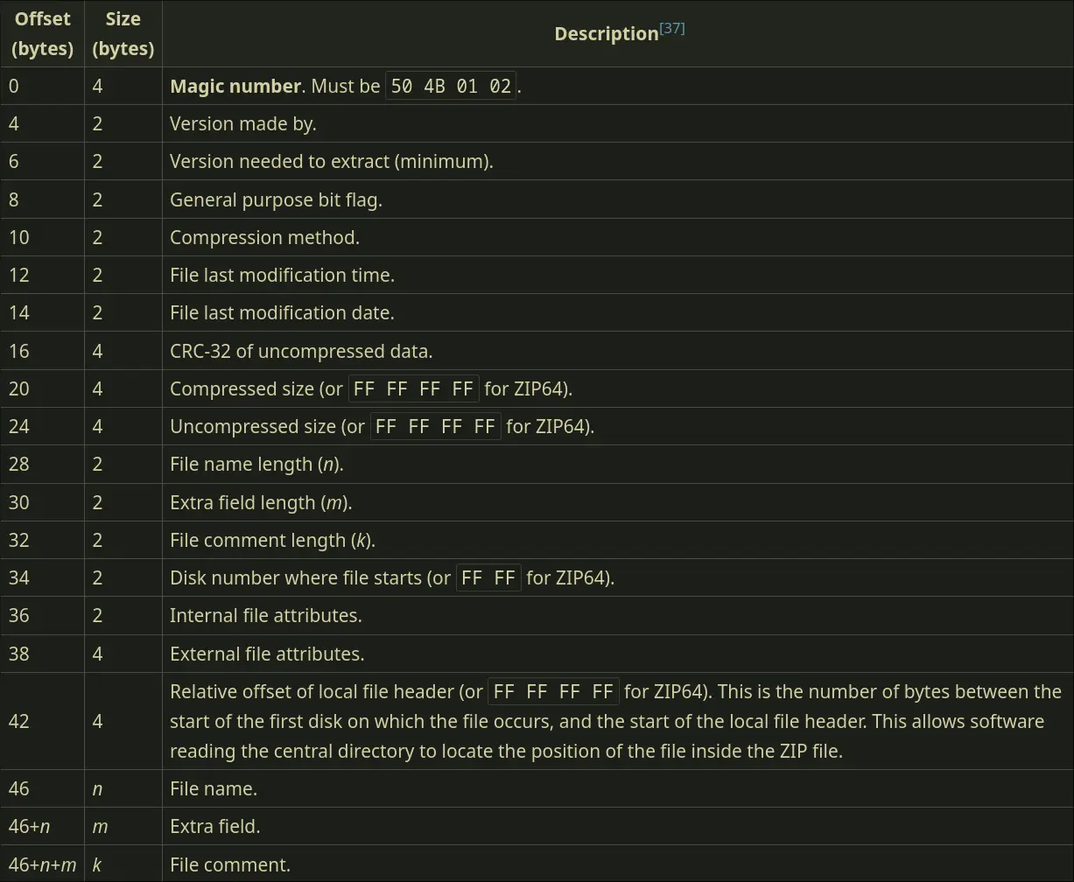Click the '50 4B 01 02' code value
The width and height of the screenshot is (1074, 882).
451,87
